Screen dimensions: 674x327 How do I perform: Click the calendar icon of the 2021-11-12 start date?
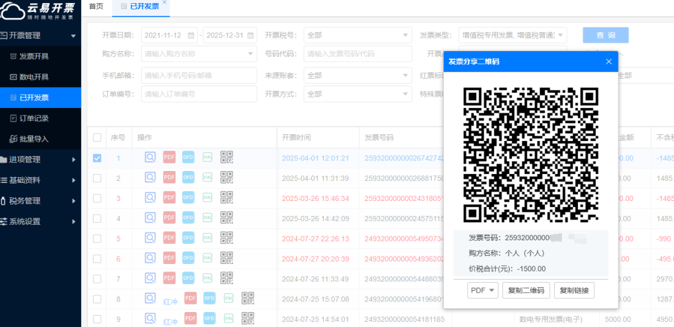tap(191, 36)
